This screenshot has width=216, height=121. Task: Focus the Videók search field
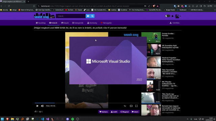tap(71, 16)
